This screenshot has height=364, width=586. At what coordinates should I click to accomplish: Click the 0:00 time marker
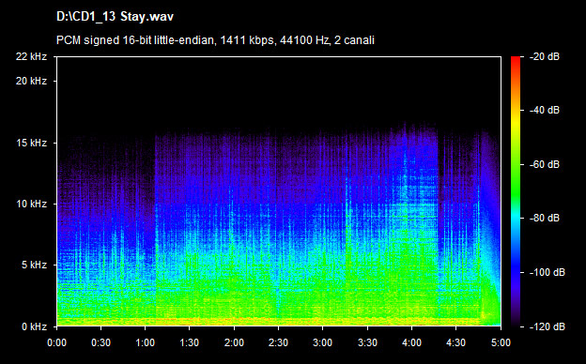click(x=56, y=342)
